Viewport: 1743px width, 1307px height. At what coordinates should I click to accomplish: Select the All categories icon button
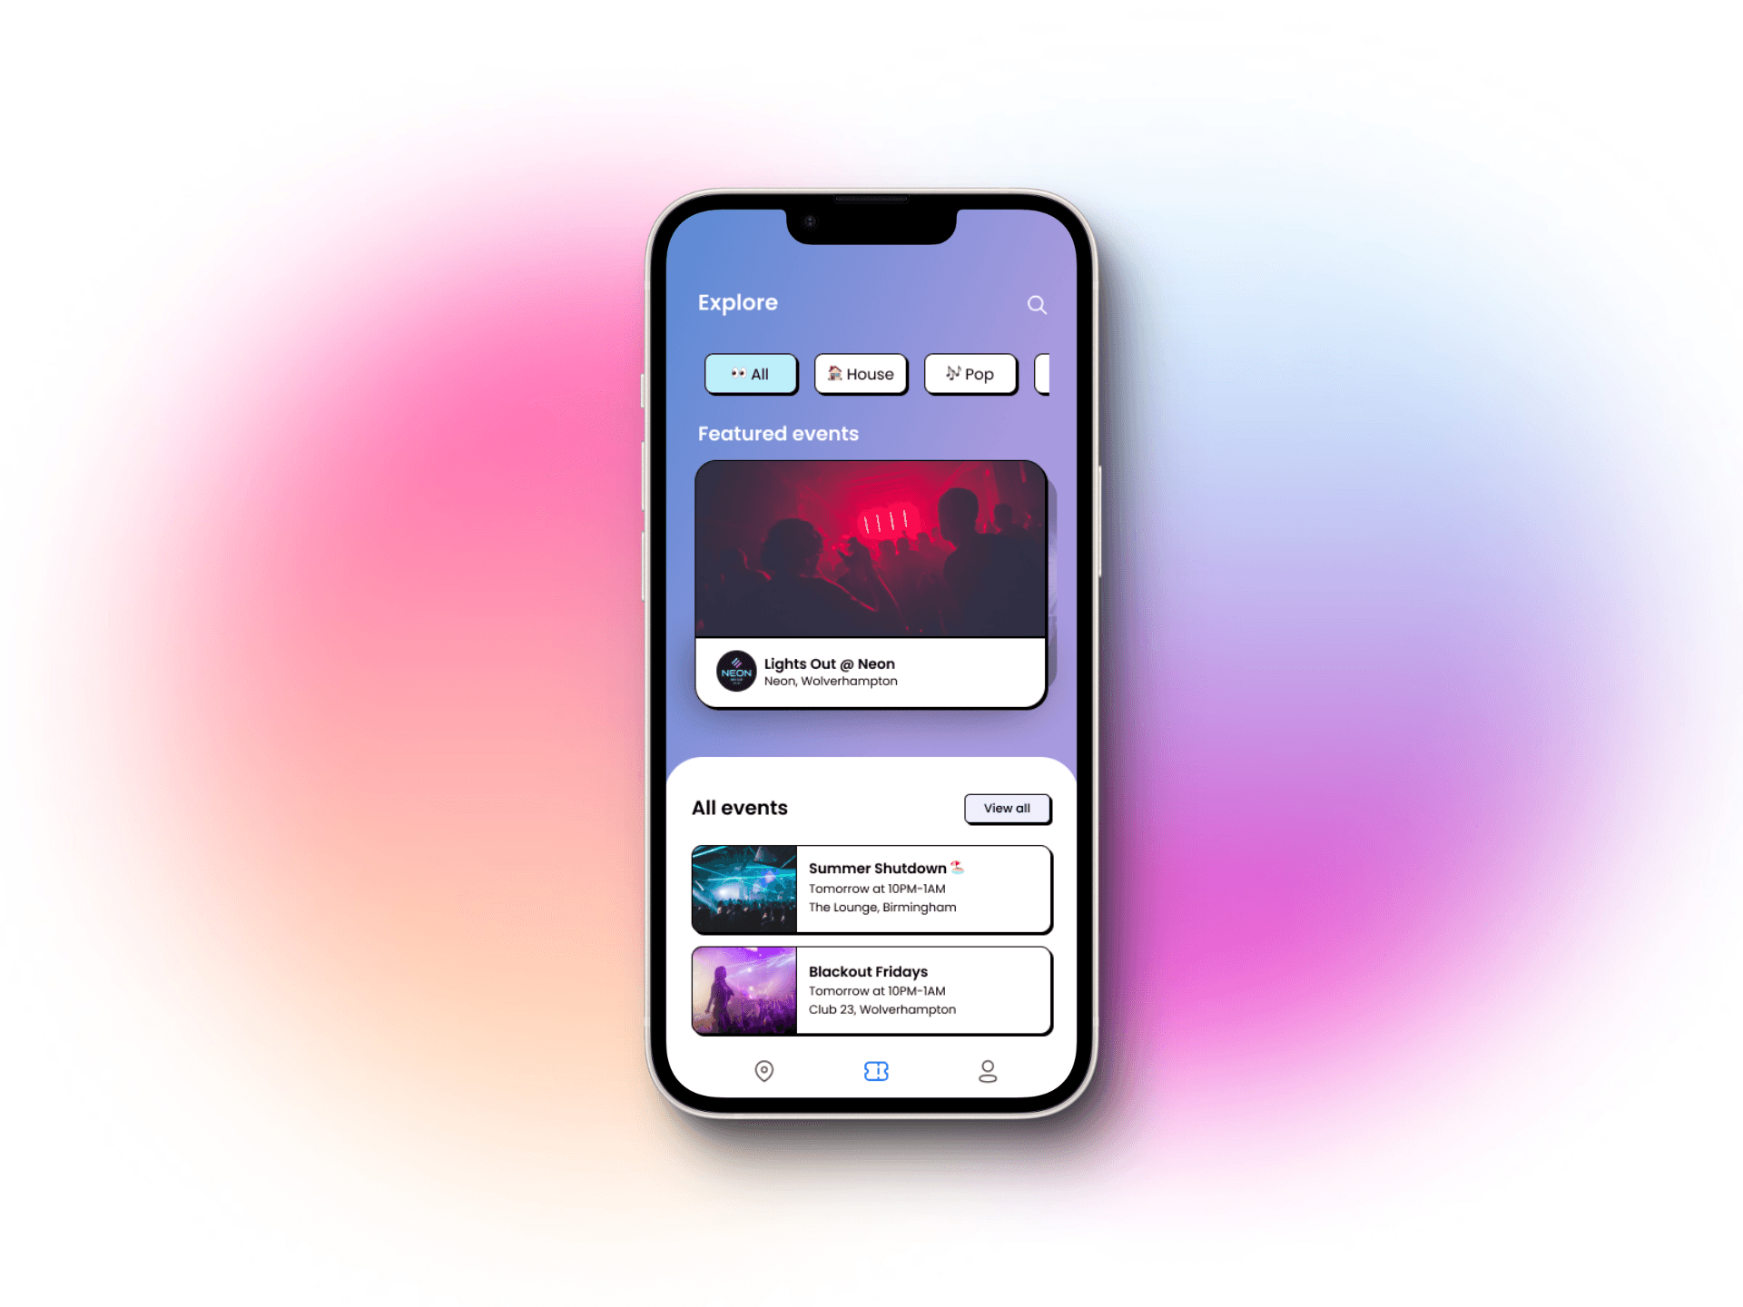[x=751, y=373]
